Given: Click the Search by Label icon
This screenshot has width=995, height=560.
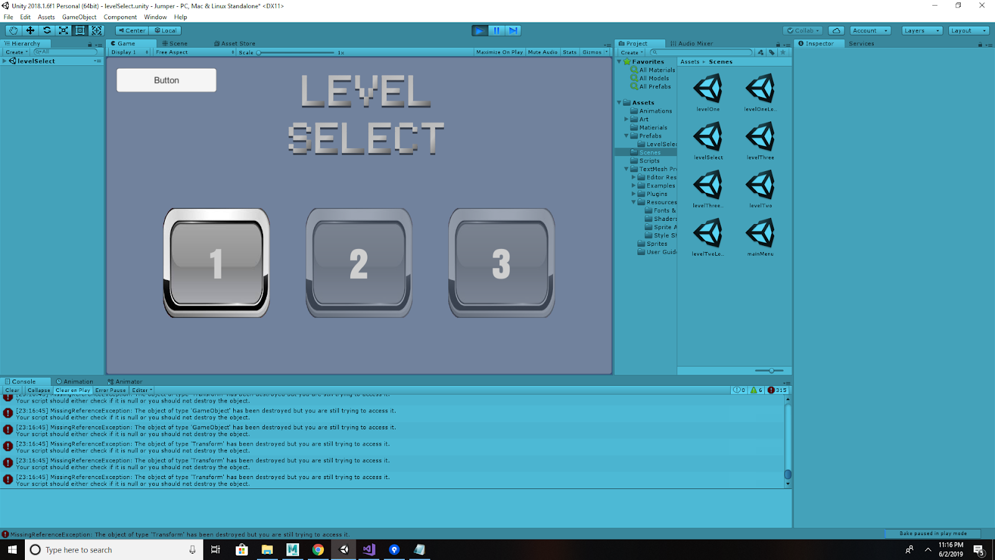Looking at the screenshot, I should click(772, 52).
